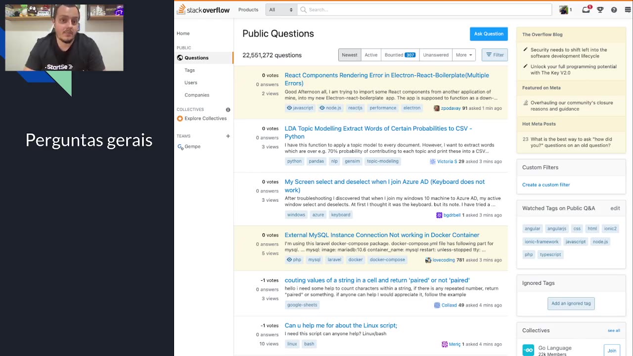This screenshot has height=356, width=633.
Task: Click Hot Meta post about how did you
Action: coord(571,142)
